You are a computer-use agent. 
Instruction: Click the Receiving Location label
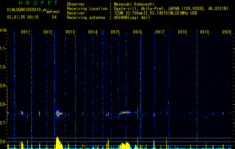87,9
